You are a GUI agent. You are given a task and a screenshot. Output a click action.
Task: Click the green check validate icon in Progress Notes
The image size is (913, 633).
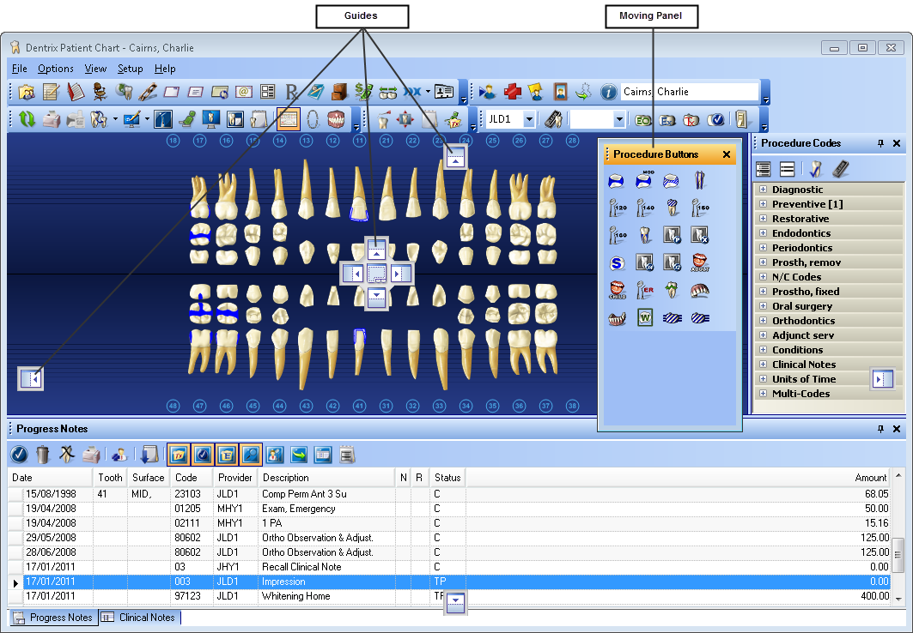[19, 455]
